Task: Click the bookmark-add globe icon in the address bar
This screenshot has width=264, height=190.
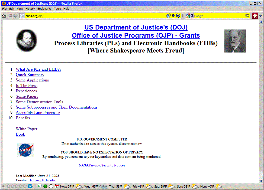Action: point(168,16)
